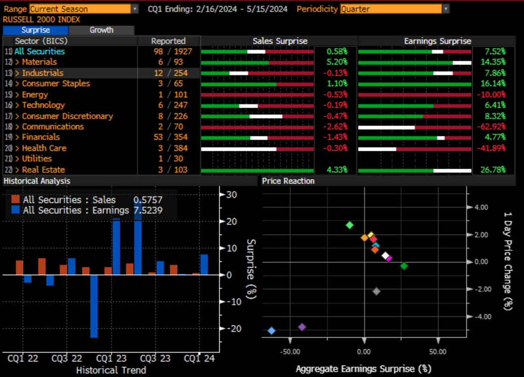Image resolution: width=524 pixels, height=377 pixels.
Task: Select the teal diamond marker
Action: 376,245
